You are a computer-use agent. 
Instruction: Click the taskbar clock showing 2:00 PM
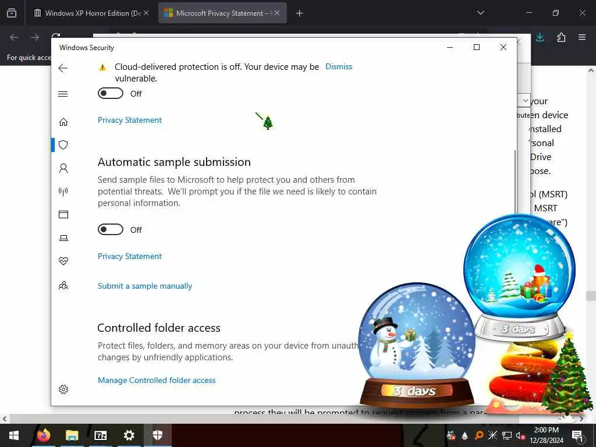546,435
